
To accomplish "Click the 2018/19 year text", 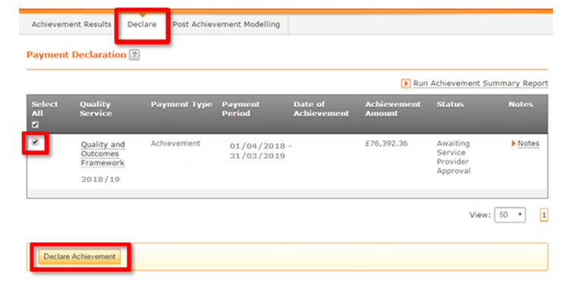I will tap(100, 179).
